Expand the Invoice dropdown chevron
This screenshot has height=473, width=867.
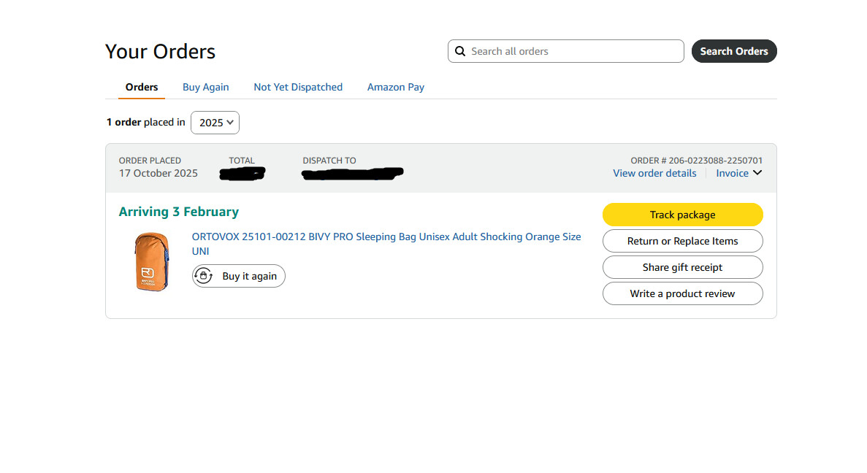coord(757,173)
